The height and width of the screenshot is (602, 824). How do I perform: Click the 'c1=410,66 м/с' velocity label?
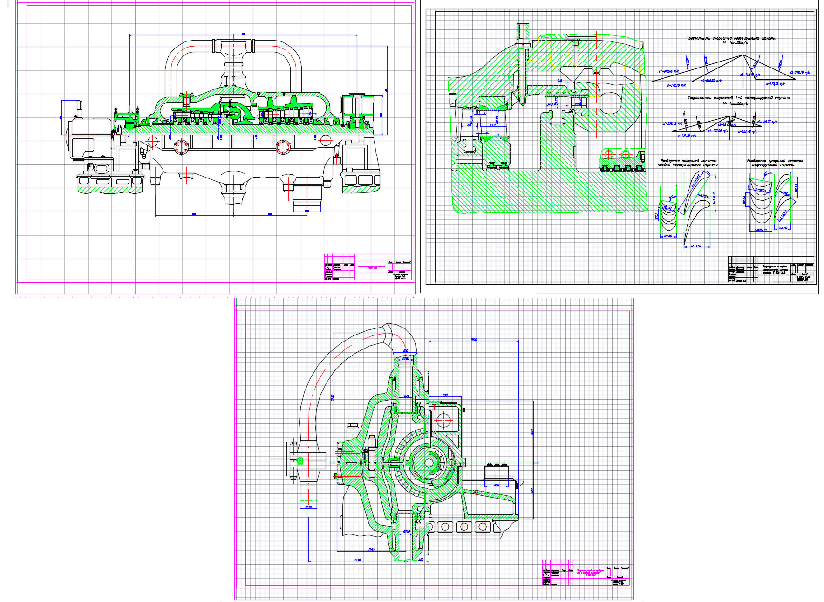668,71
